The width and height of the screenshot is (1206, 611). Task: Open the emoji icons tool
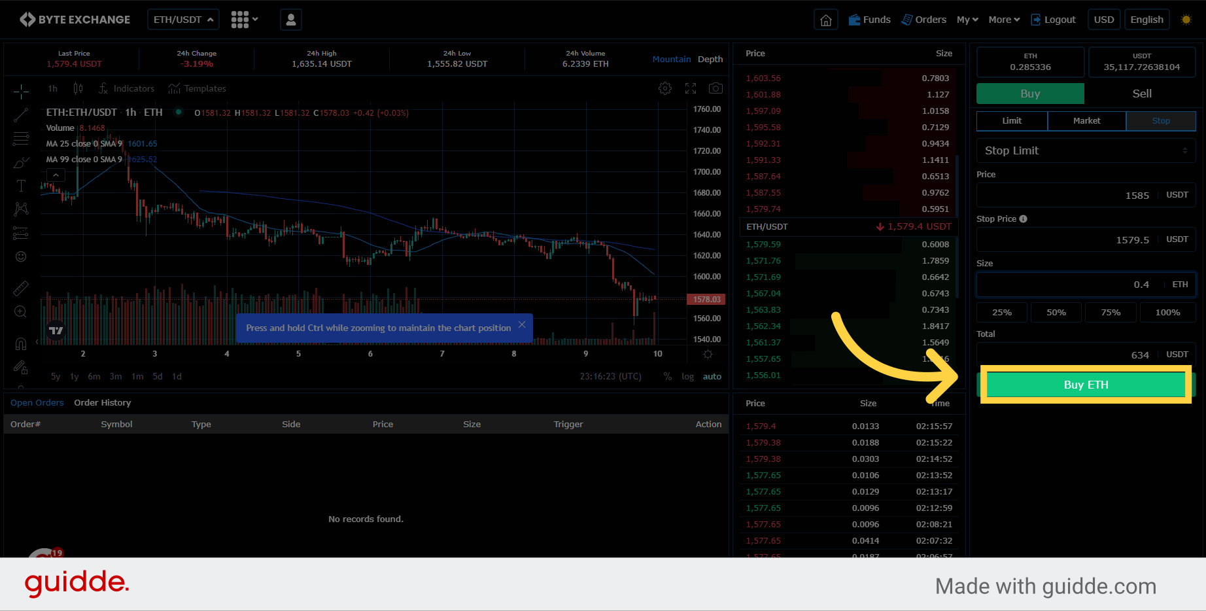pos(21,256)
